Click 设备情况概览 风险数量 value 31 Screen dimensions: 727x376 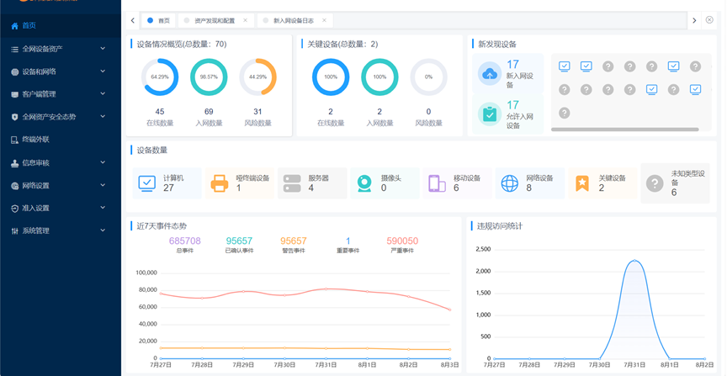point(257,112)
